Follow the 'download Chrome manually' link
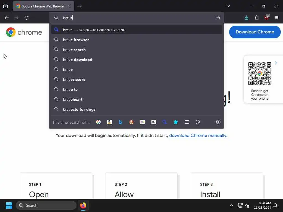 click(198, 135)
